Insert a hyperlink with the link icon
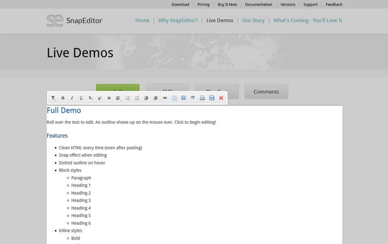This screenshot has height=244, width=388. pos(165,98)
